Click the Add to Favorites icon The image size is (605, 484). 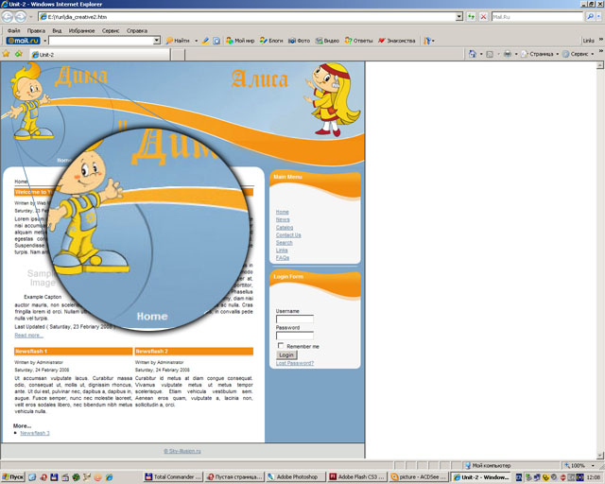(19, 54)
